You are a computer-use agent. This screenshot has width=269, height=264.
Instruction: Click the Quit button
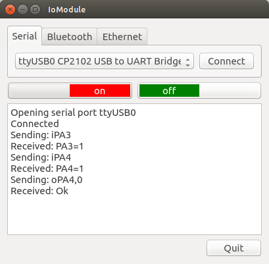tap(233, 248)
